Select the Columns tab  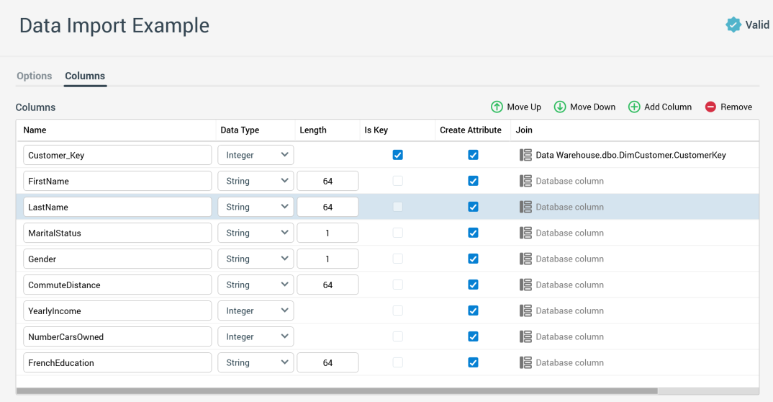point(85,76)
